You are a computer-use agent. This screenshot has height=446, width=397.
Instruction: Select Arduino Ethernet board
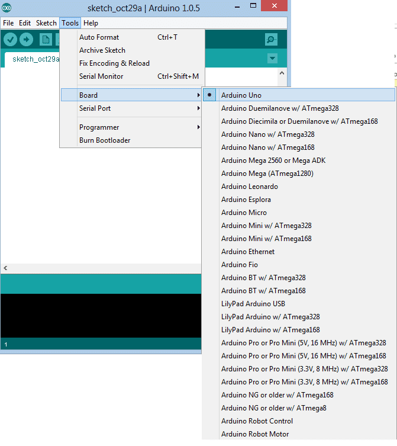[x=298, y=252]
